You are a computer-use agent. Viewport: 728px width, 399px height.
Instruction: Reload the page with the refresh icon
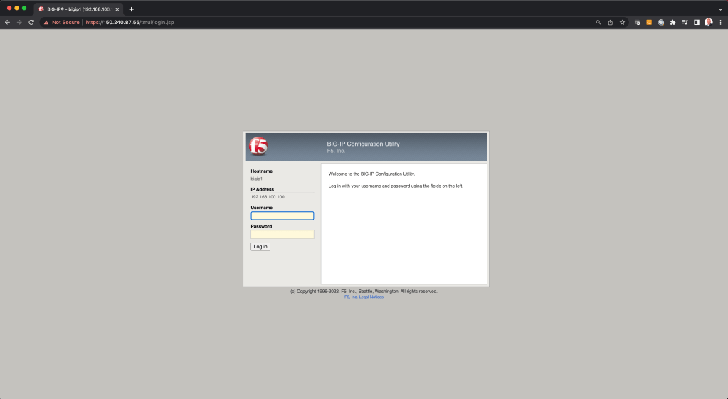tap(31, 22)
